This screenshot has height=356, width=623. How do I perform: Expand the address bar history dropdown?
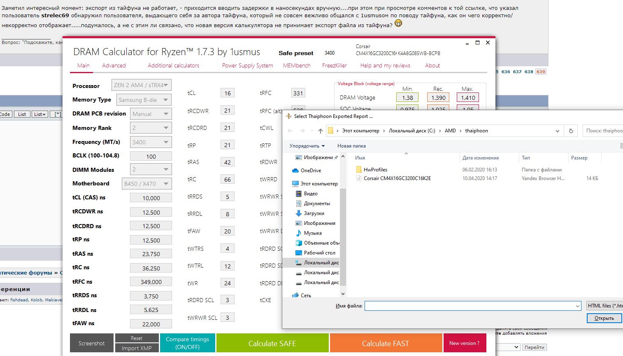click(x=558, y=131)
